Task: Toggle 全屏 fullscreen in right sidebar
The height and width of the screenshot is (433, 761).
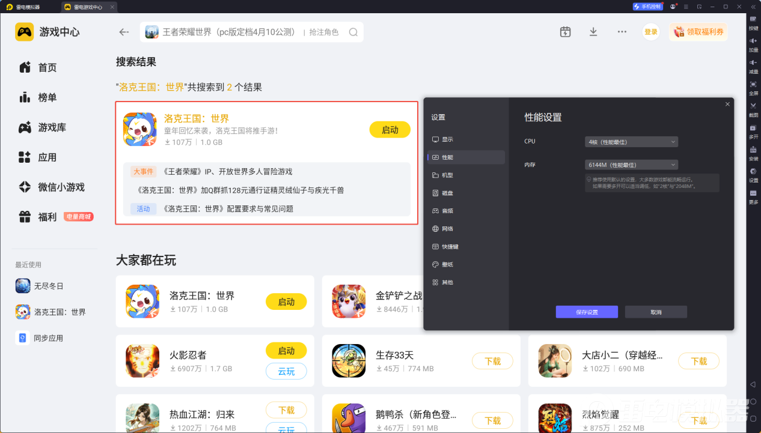Action: point(753,88)
